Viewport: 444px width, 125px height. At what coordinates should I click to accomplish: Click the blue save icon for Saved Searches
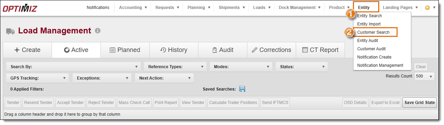[x=242, y=89]
